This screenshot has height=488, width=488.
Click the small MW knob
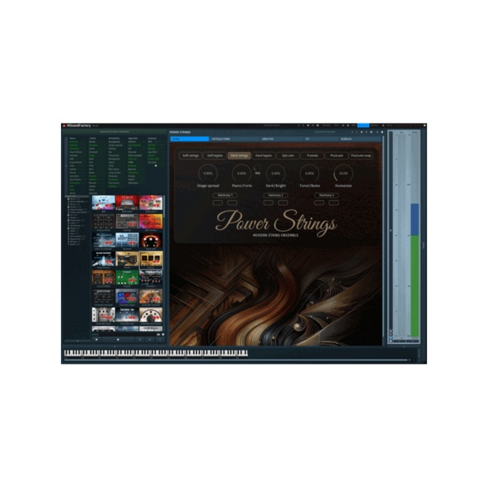(x=257, y=168)
